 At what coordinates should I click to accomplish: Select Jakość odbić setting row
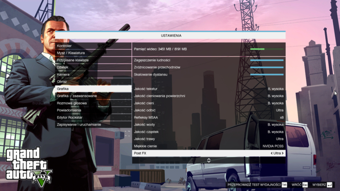click(209, 110)
